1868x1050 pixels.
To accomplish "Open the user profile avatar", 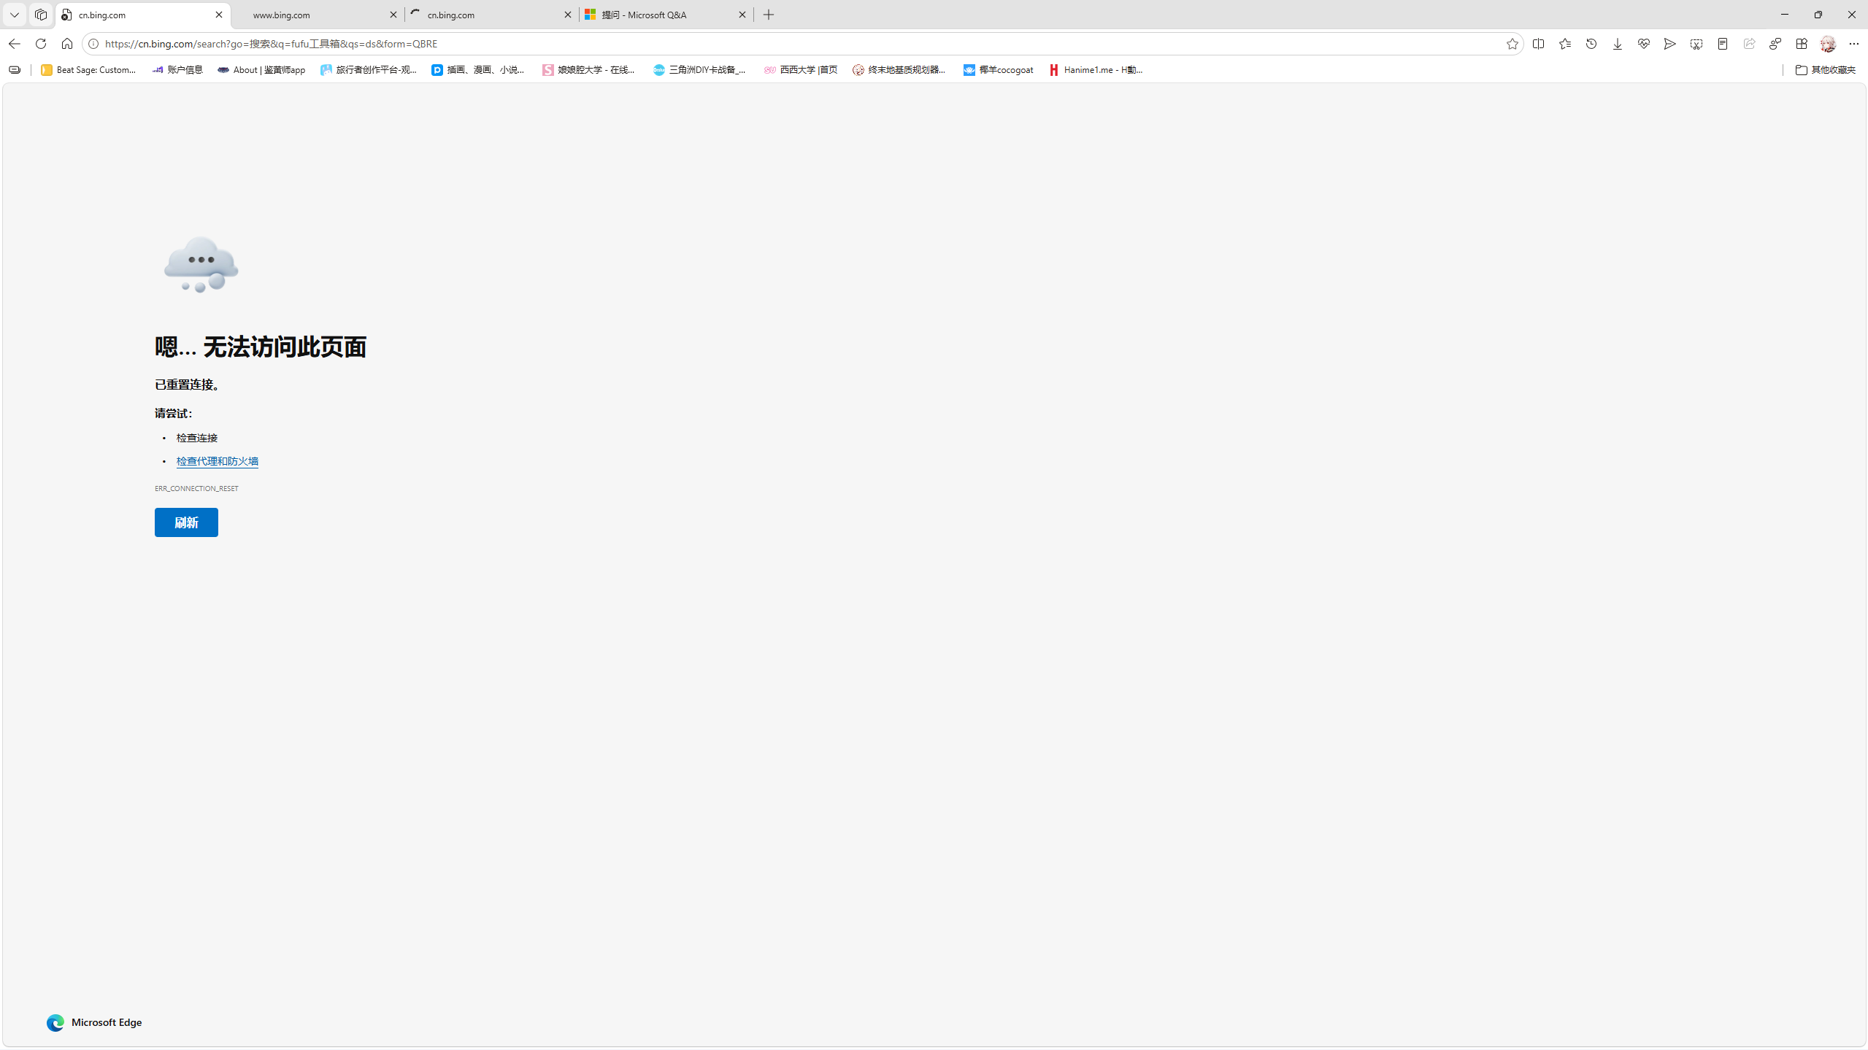I will (x=1828, y=44).
